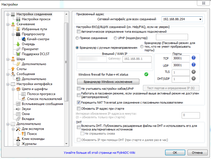Click the Скачивание download icon

click(13, 24)
